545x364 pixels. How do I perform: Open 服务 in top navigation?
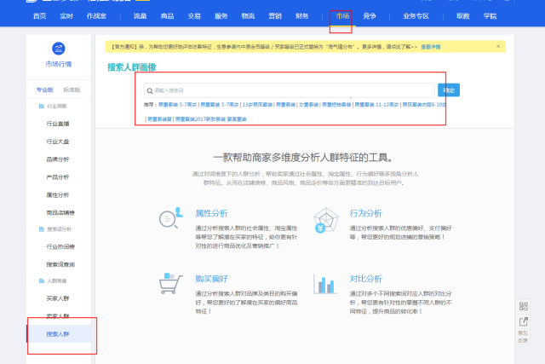point(221,16)
